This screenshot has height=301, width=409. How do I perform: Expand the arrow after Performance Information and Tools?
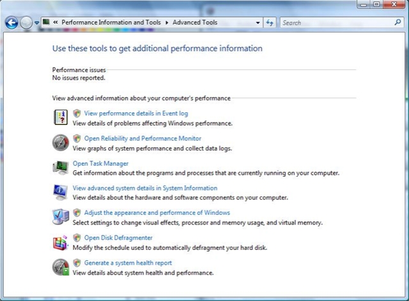tap(167, 23)
